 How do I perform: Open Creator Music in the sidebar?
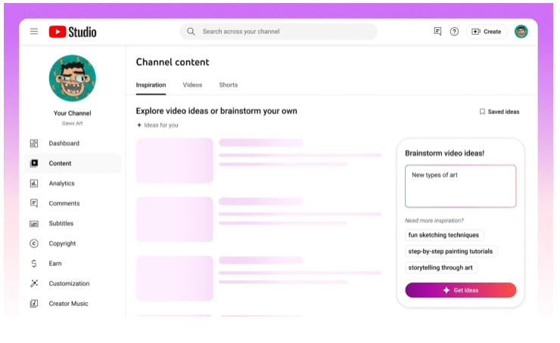point(68,304)
